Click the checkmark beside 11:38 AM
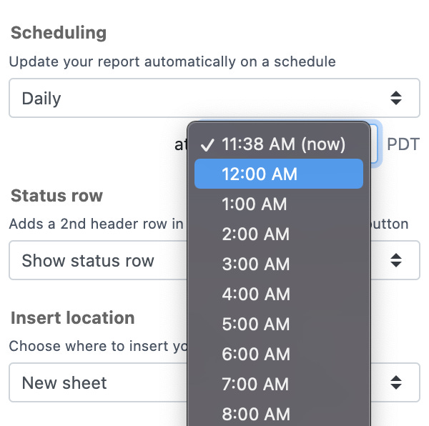The width and height of the screenshot is (429, 426). 207,144
